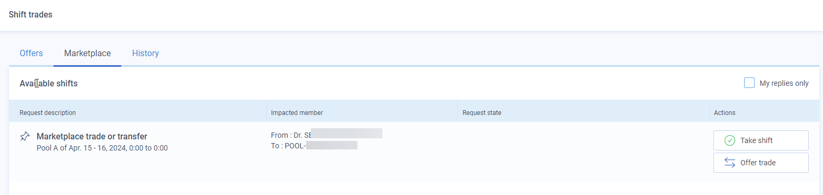Switch to the Offers tab
Image resolution: width=823 pixels, height=195 pixels.
(31, 53)
